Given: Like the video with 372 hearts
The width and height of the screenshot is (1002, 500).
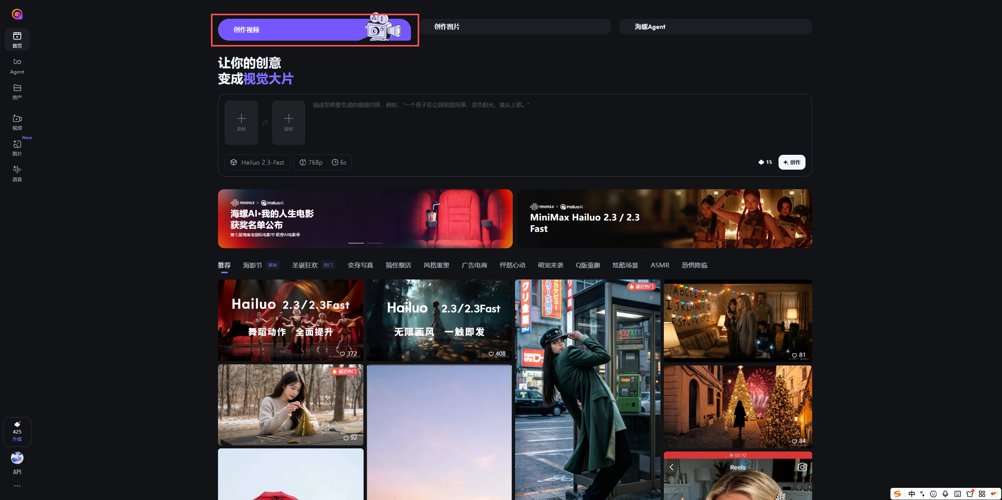Looking at the screenshot, I should click(342, 354).
